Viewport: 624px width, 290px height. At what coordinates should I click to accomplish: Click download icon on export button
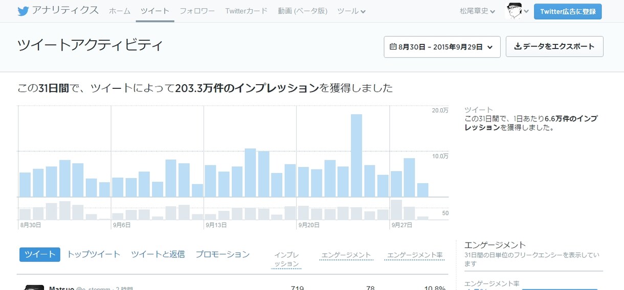pyautogui.click(x=518, y=46)
